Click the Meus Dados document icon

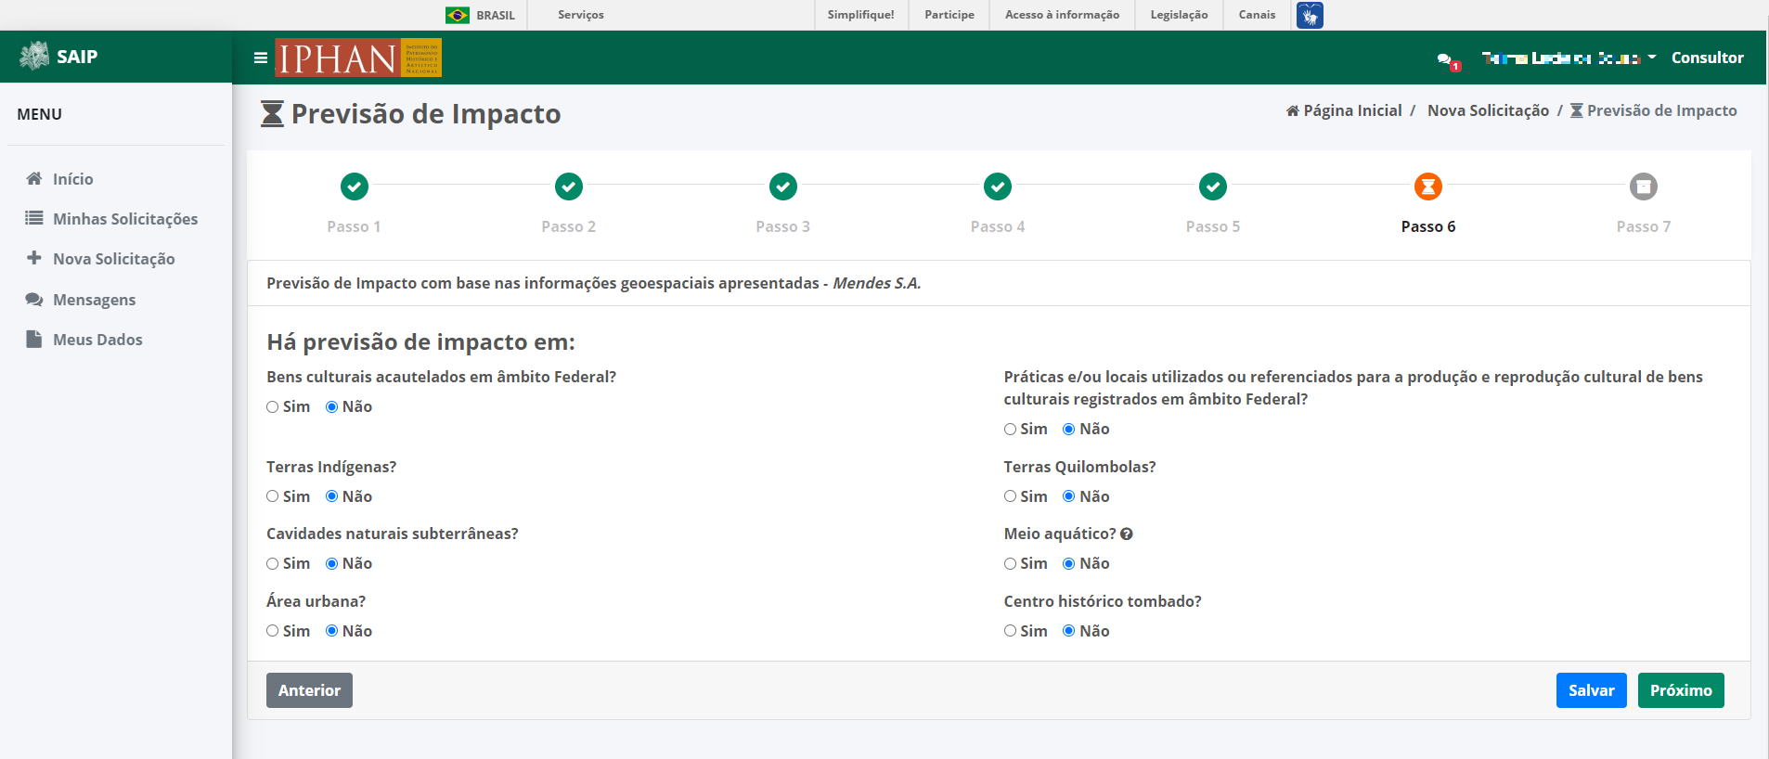[34, 339]
